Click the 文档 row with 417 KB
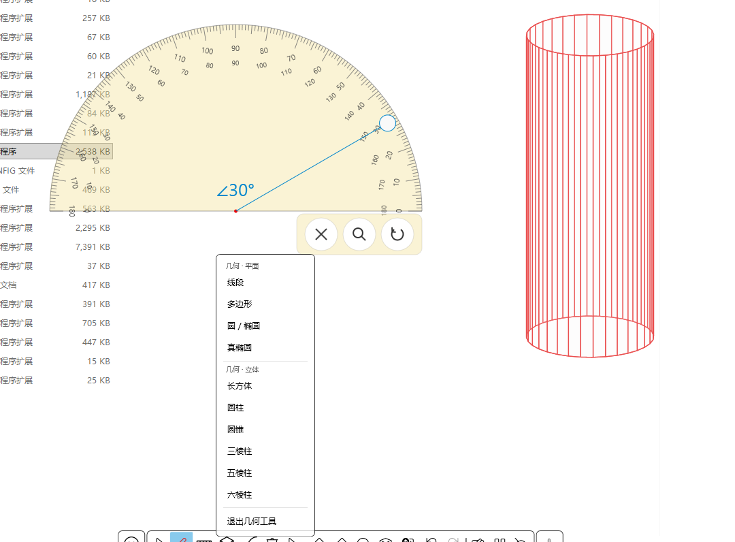Image resolution: width=735 pixels, height=542 pixels. 56,285
